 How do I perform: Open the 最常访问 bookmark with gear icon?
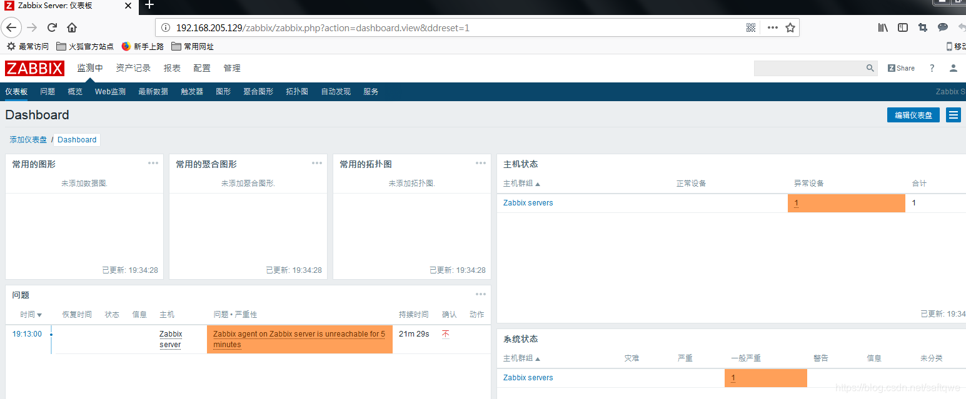28,46
